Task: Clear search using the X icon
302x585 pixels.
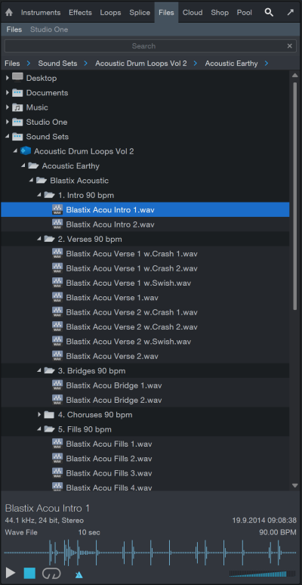Action: coord(289,46)
